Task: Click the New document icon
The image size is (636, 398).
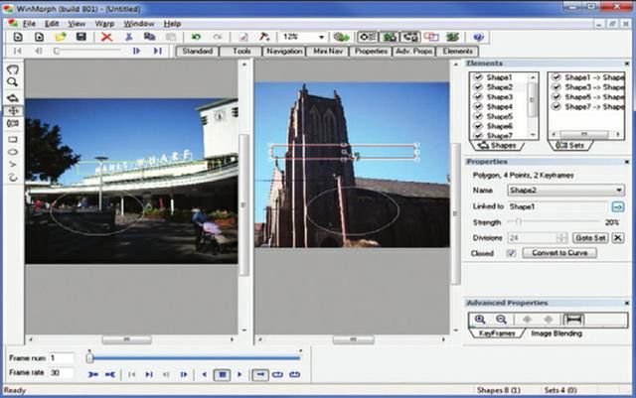Action: 17,37
